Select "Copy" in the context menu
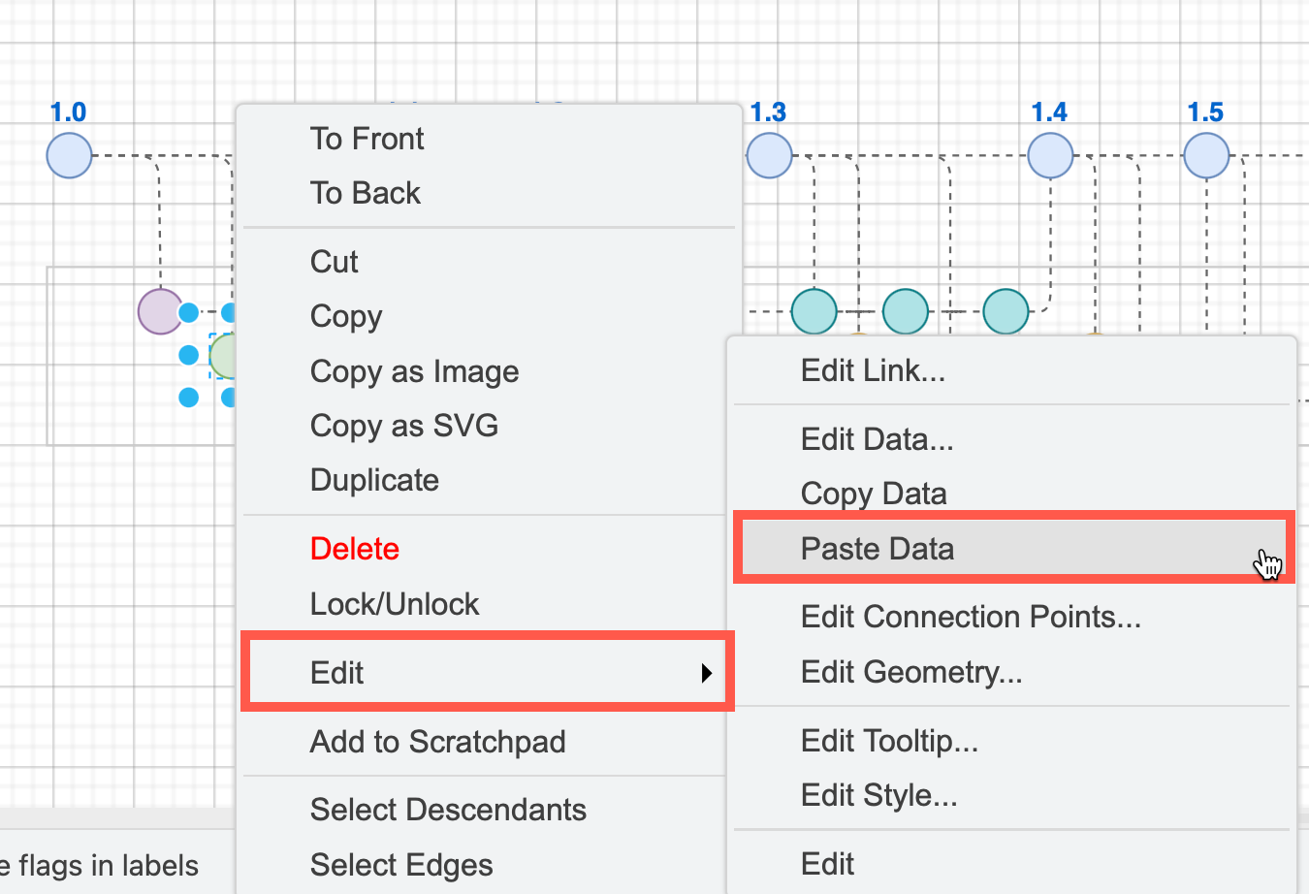Image resolution: width=1309 pixels, height=894 pixels. point(345,316)
